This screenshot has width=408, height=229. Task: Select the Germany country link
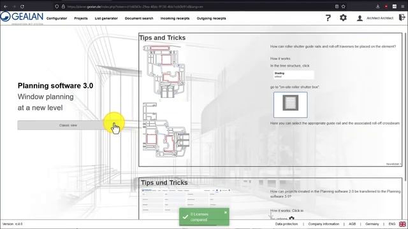click(x=372, y=224)
